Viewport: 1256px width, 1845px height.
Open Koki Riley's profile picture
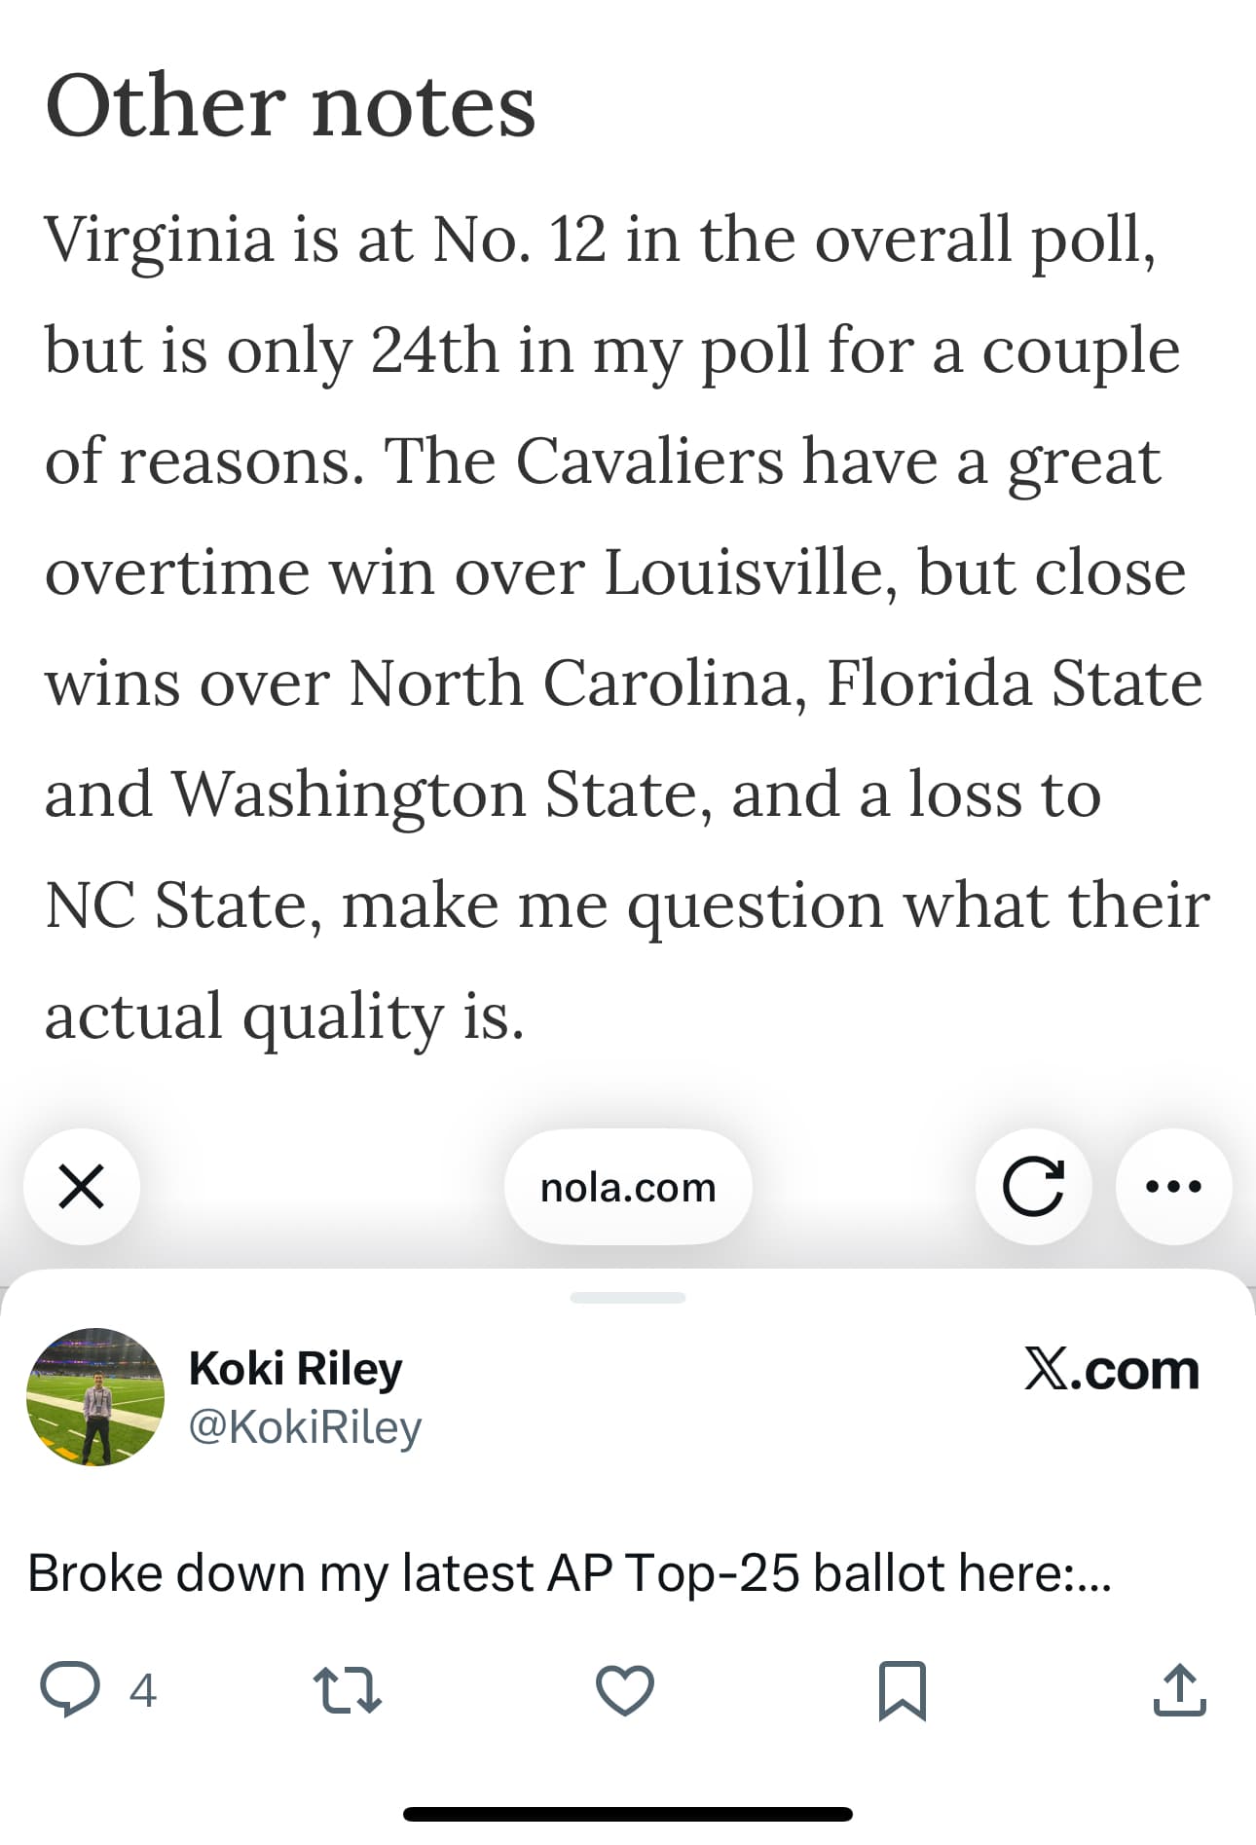click(95, 1396)
